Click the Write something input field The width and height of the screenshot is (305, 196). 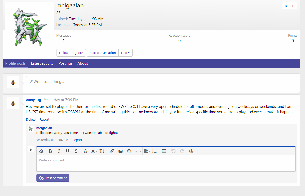coord(161,82)
